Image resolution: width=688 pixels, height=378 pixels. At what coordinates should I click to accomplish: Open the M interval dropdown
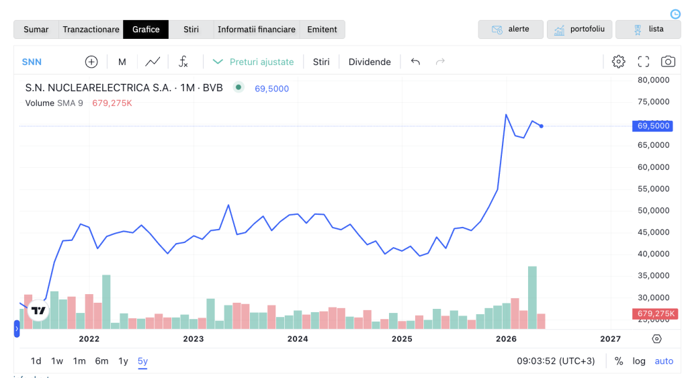pyautogui.click(x=122, y=62)
